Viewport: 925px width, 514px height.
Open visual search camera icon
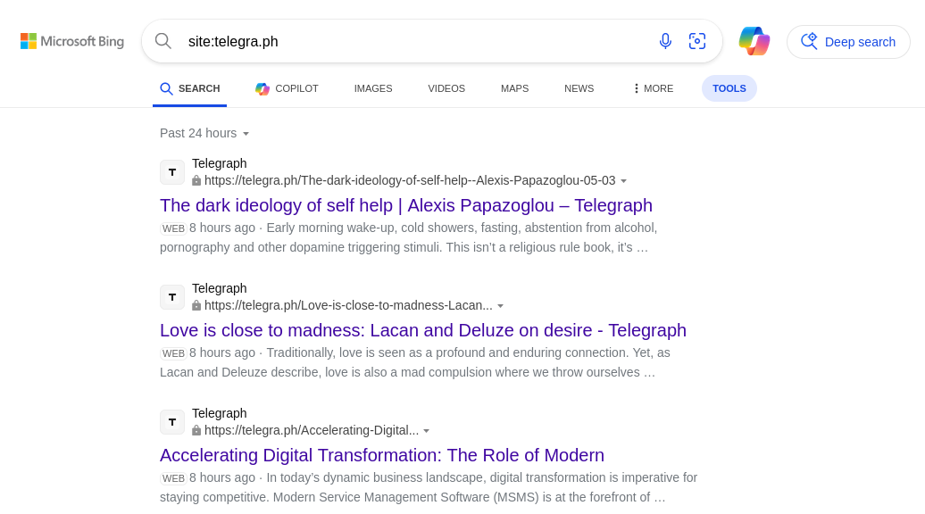[x=697, y=41]
